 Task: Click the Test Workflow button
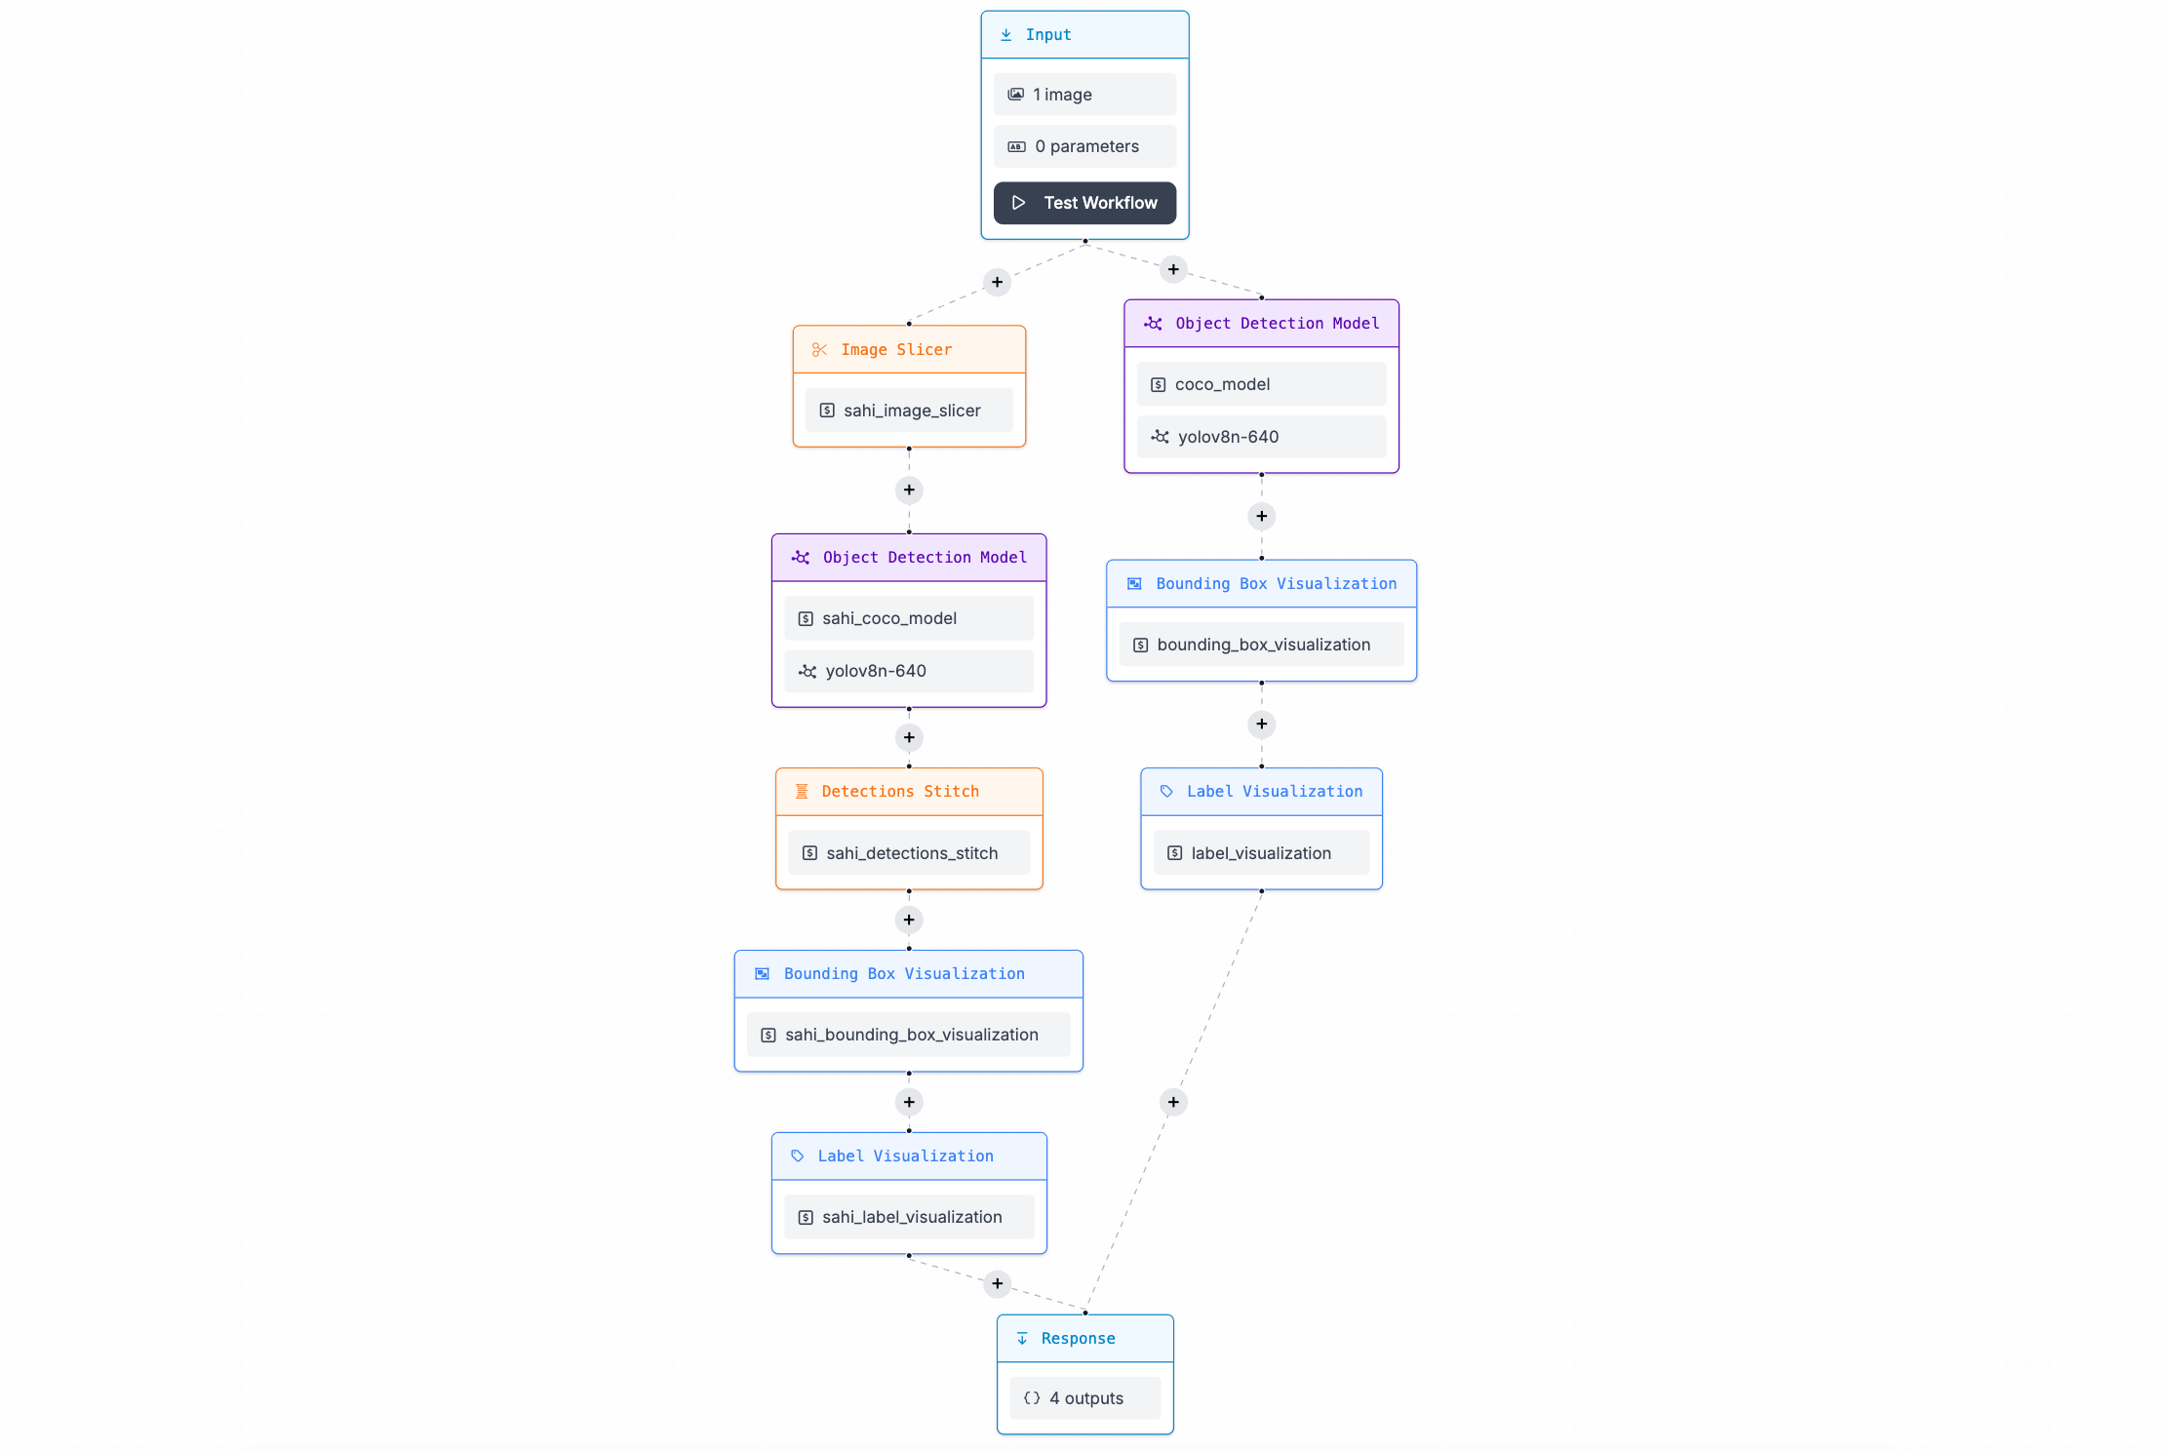point(1084,203)
